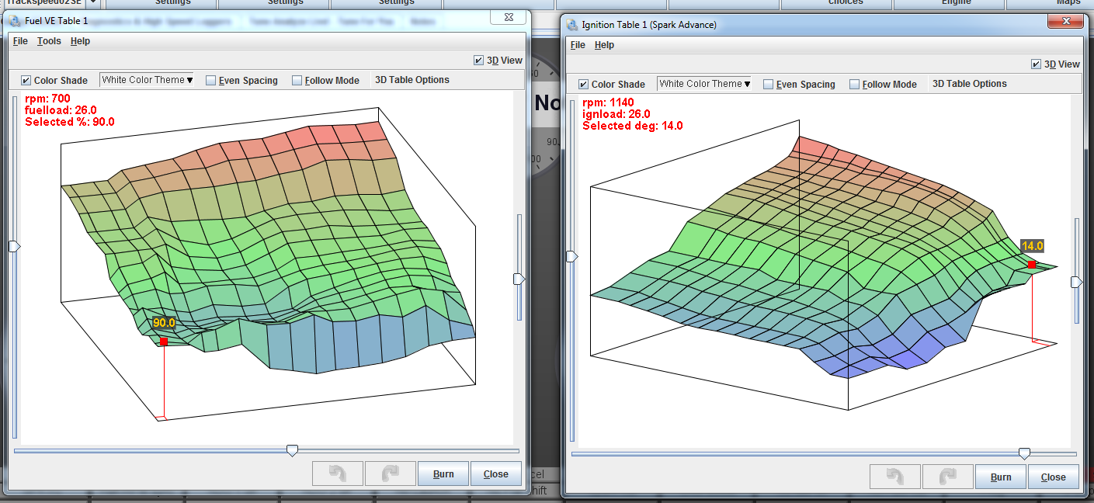This screenshot has width=1094, height=503.
Task: Open 3D Table Options in Fuel VE Table
Action: click(x=412, y=80)
